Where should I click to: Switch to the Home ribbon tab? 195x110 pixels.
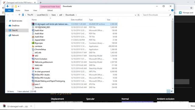(x=18, y=10)
